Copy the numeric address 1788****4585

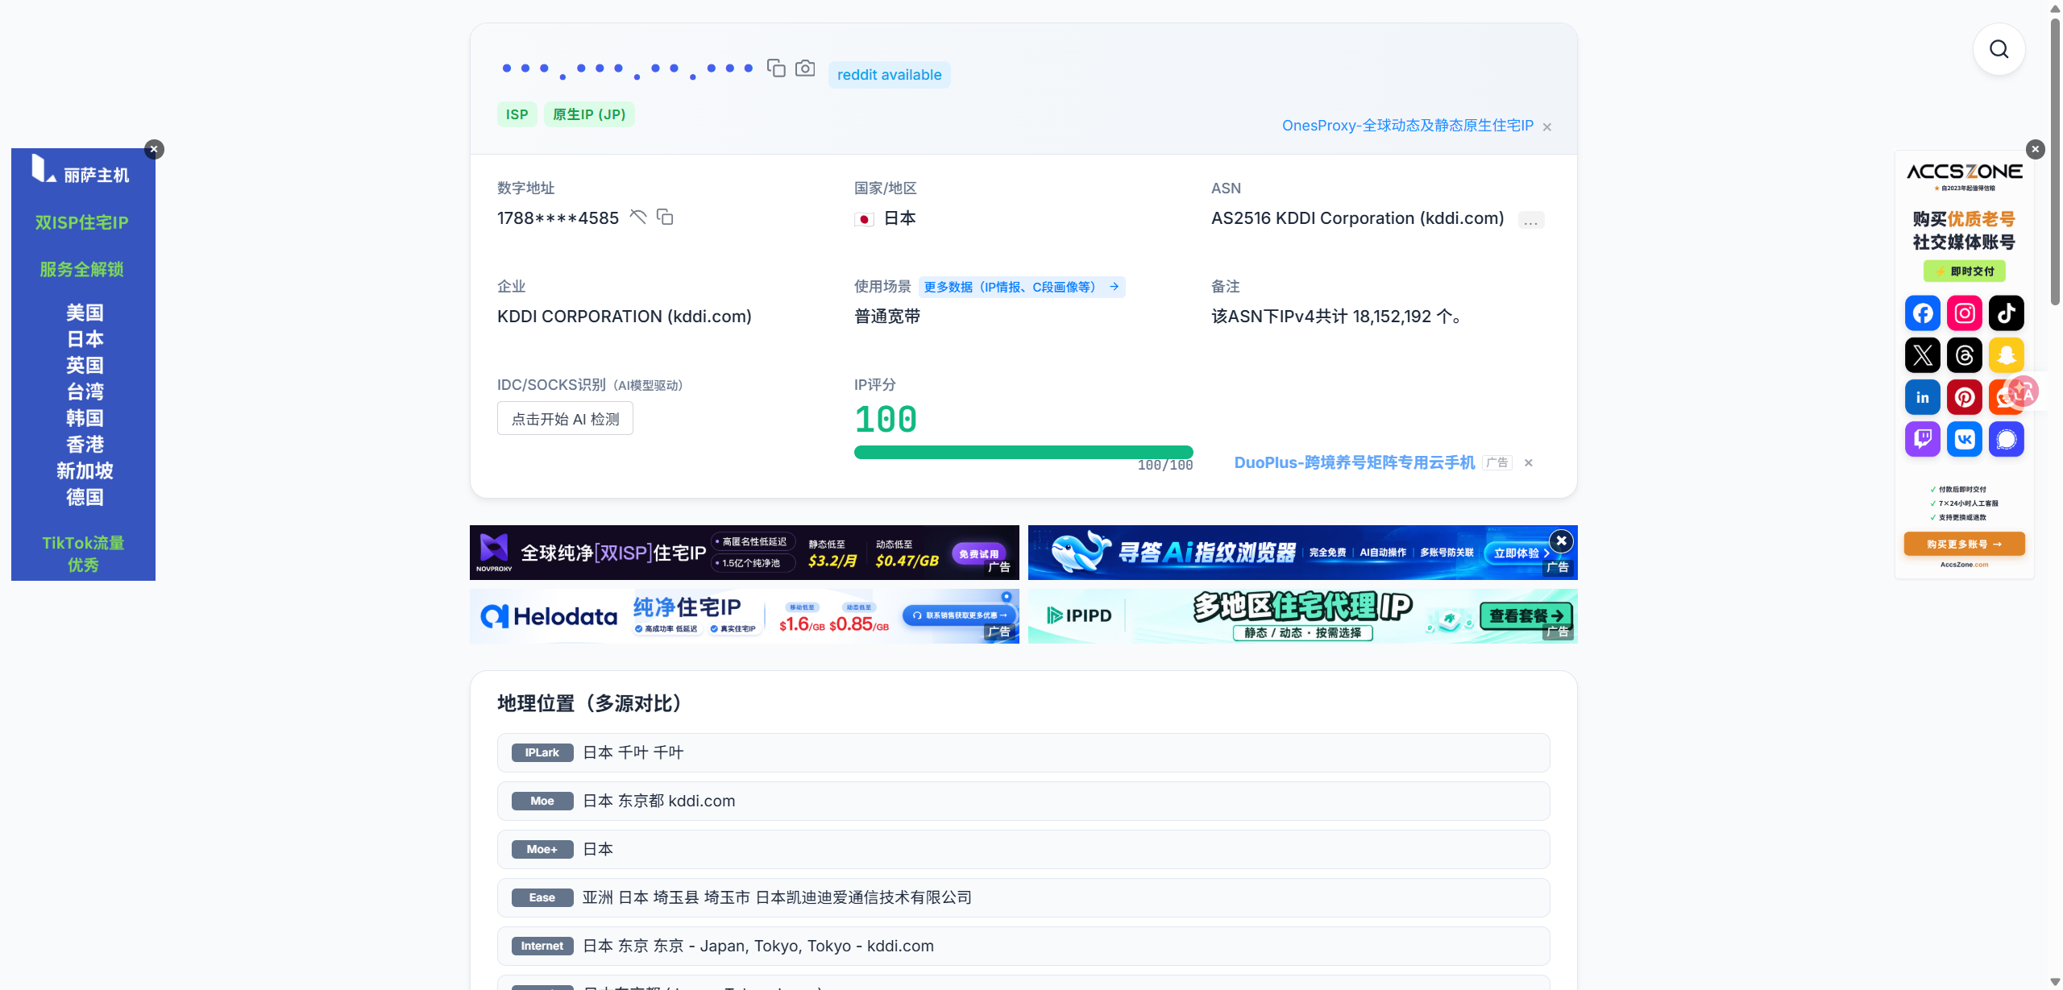[665, 217]
